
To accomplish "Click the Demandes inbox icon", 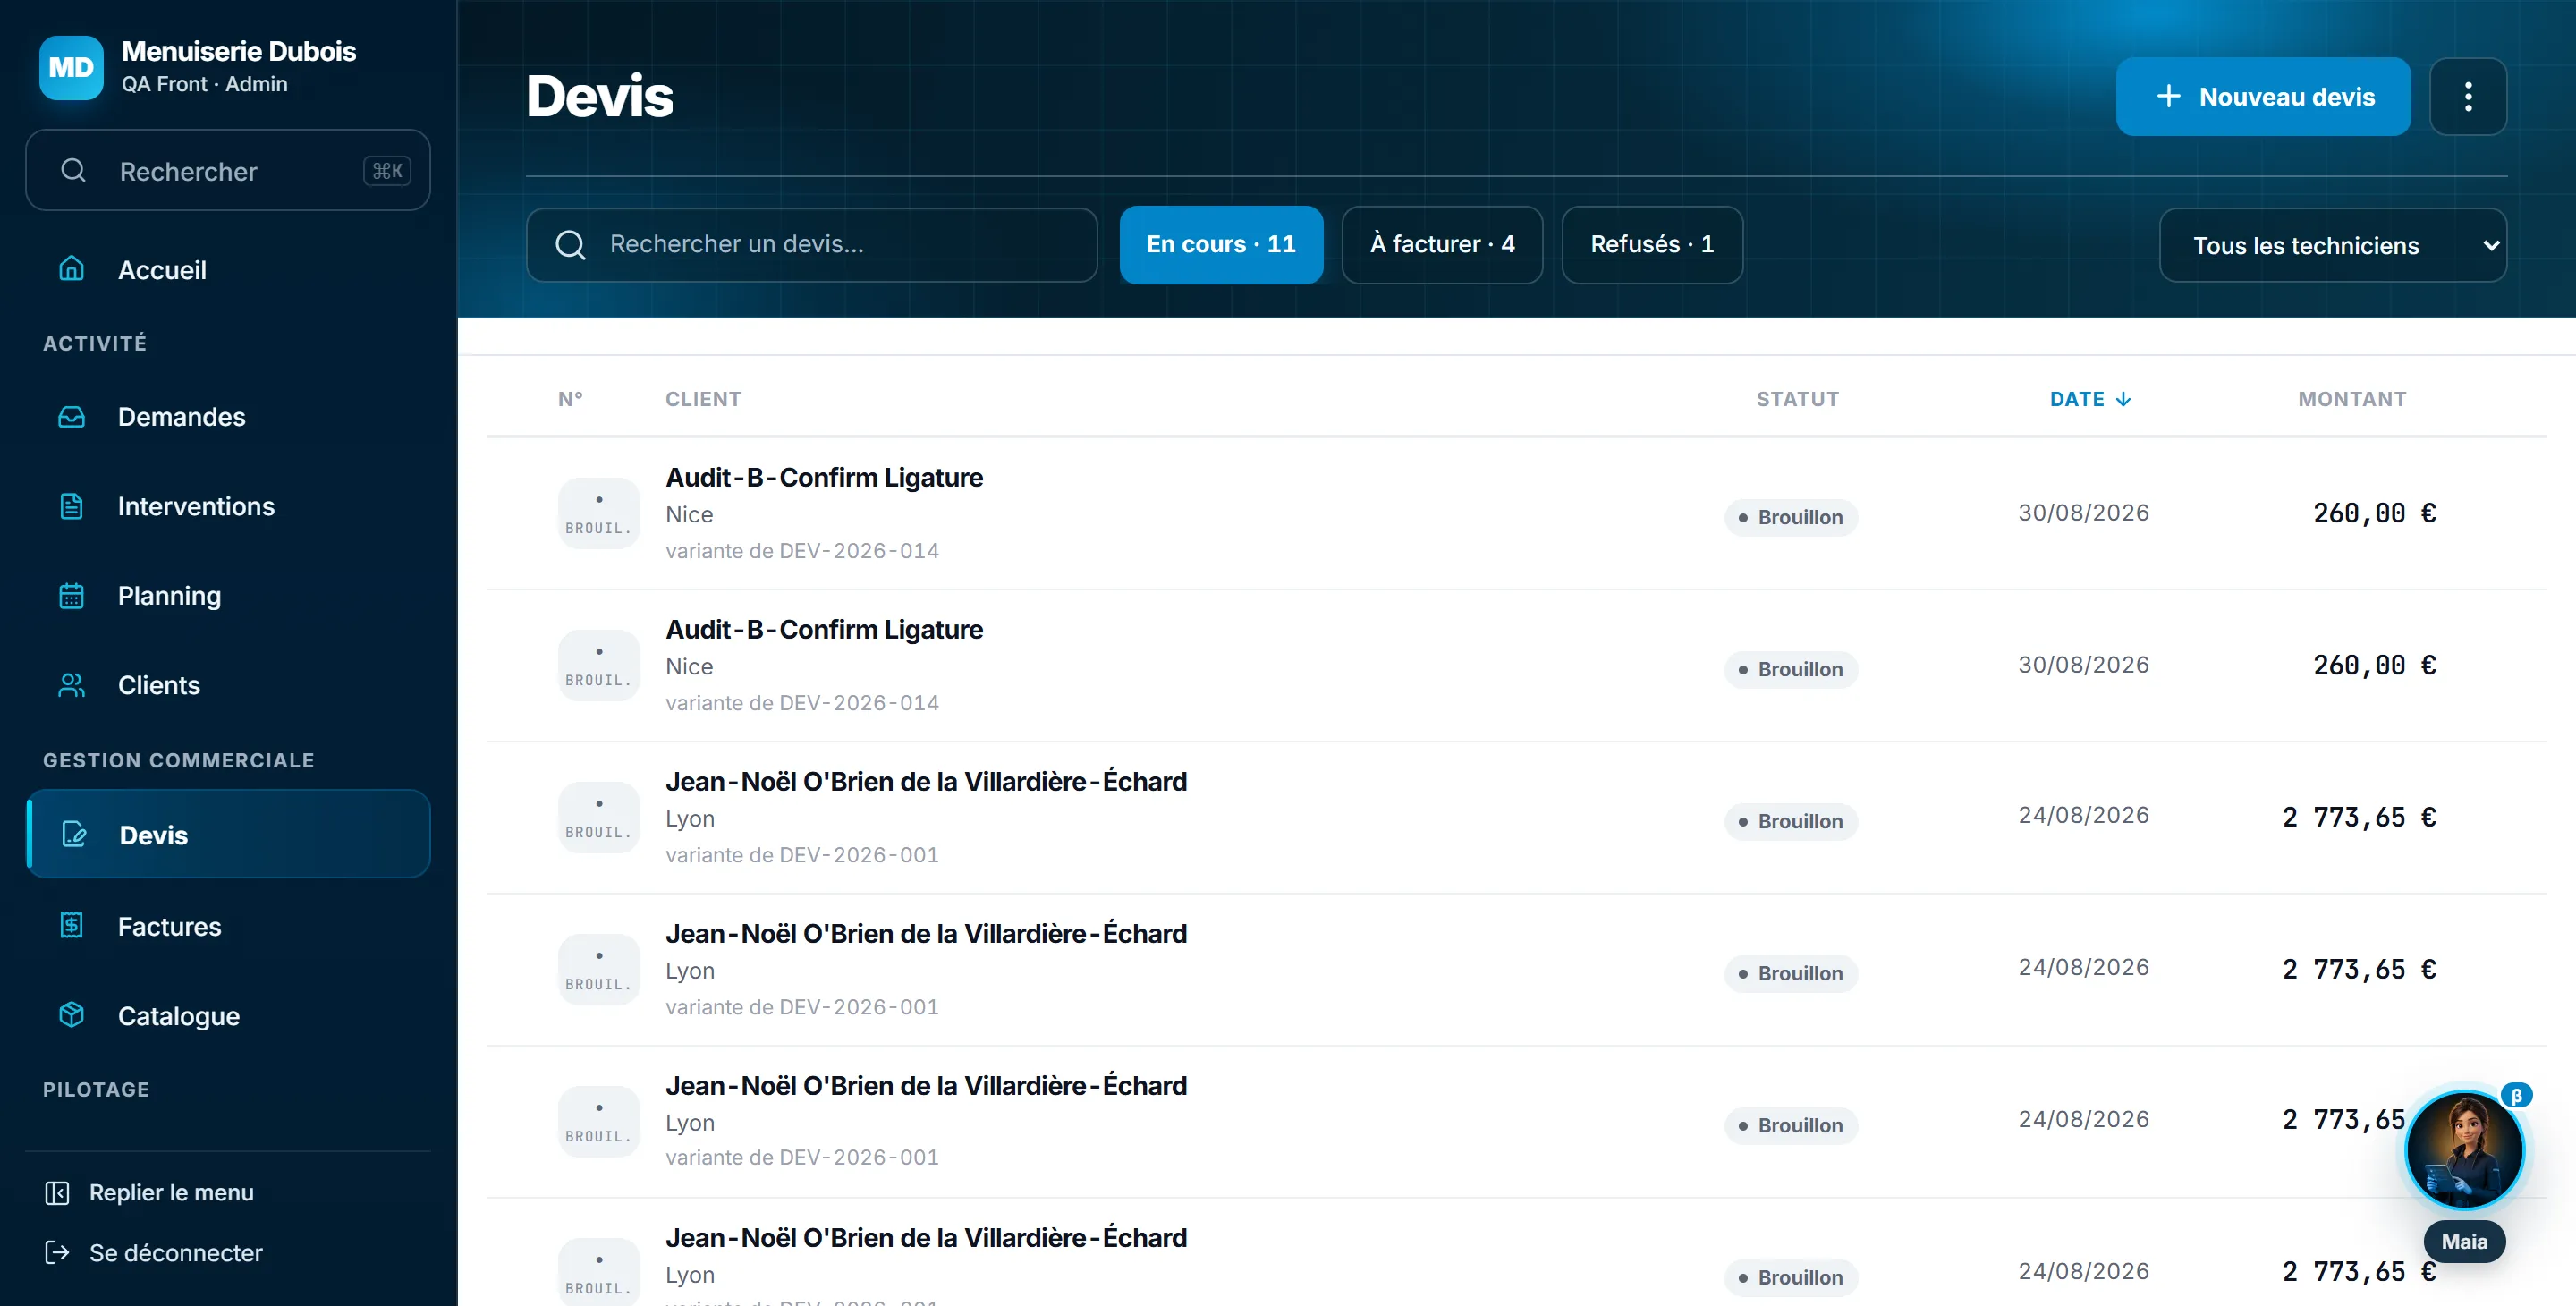I will (72, 416).
